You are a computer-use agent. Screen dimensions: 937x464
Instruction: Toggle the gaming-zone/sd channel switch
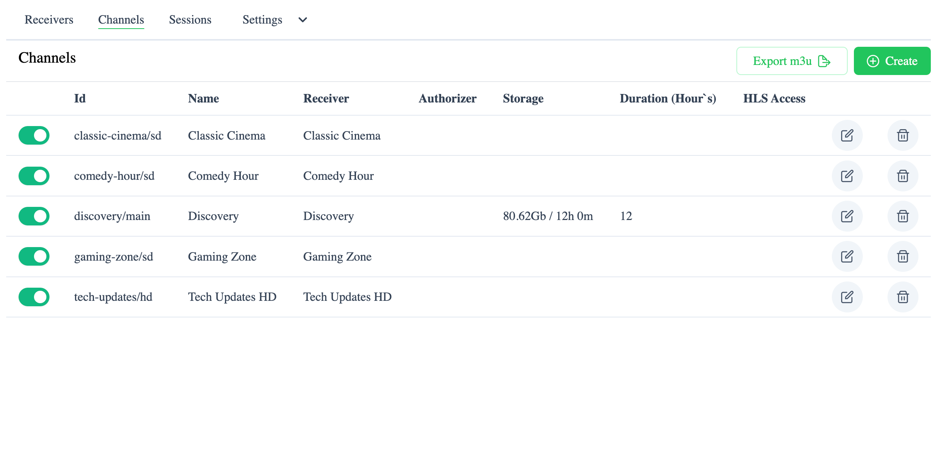(34, 256)
